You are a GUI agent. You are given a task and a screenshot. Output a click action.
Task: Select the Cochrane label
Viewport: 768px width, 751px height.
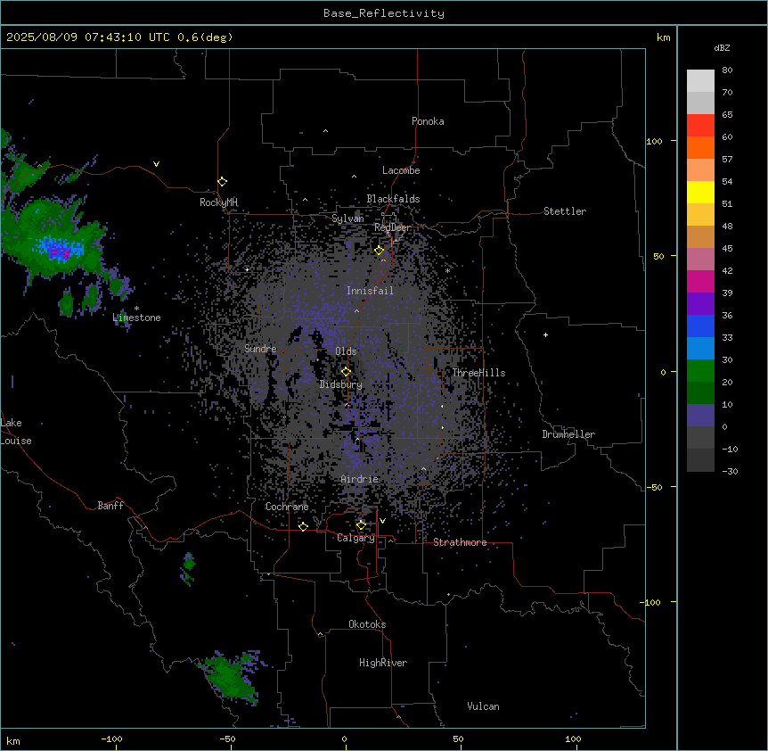pos(287,507)
